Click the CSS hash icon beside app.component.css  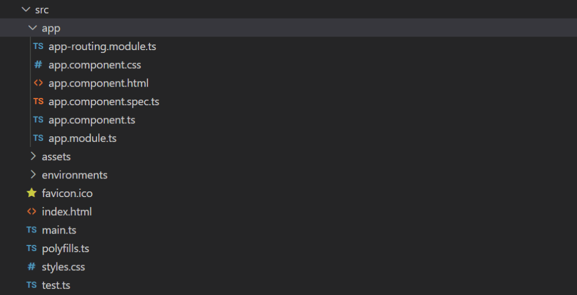pos(38,65)
